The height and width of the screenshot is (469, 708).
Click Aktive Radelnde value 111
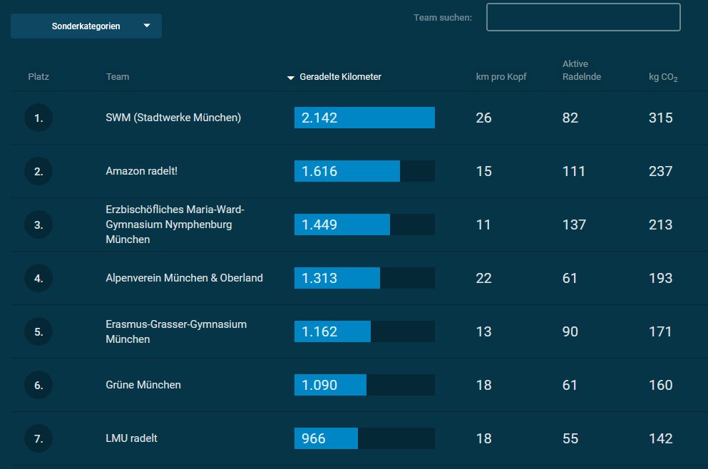click(574, 171)
